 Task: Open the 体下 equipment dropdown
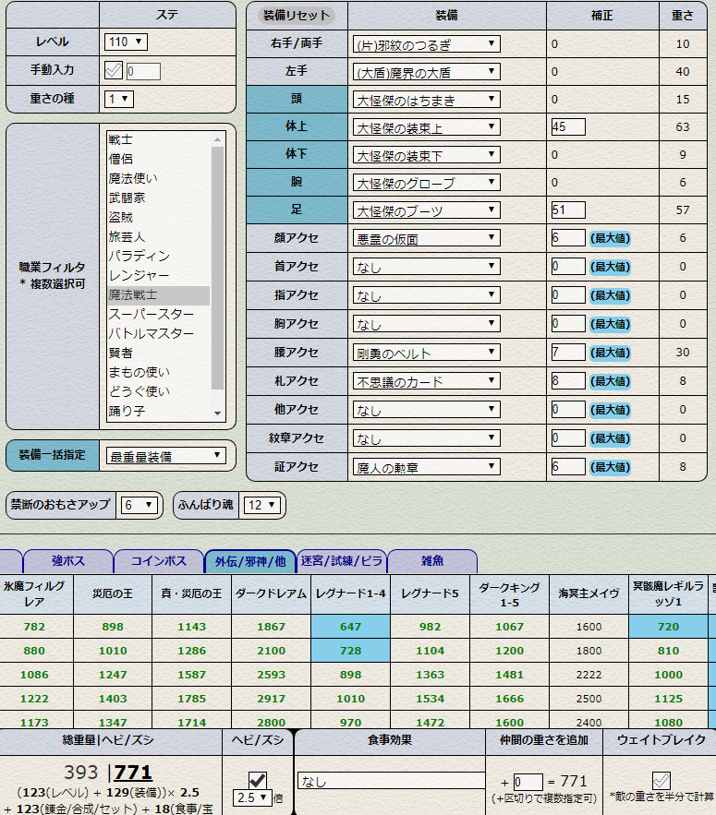click(x=426, y=155)
